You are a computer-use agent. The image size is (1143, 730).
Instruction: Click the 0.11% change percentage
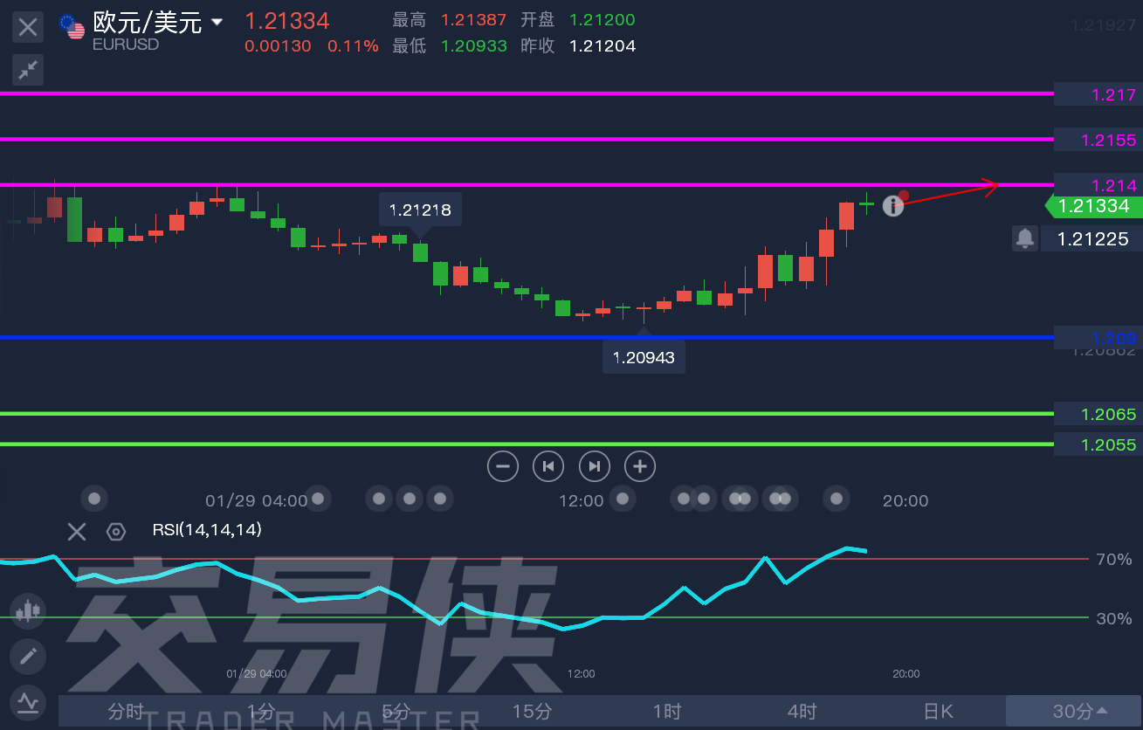tap(353, 45)
